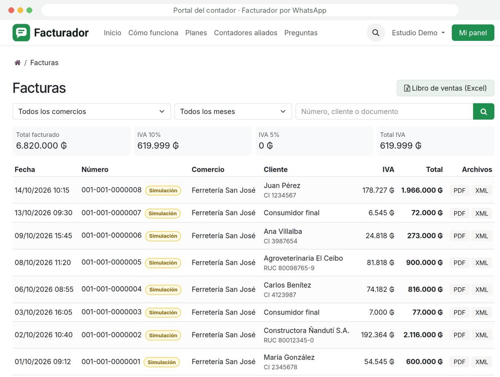This screenshot has height=377, width=500.
Task: Focus the Número, cliente o documento search field
Action: point(384,112)
